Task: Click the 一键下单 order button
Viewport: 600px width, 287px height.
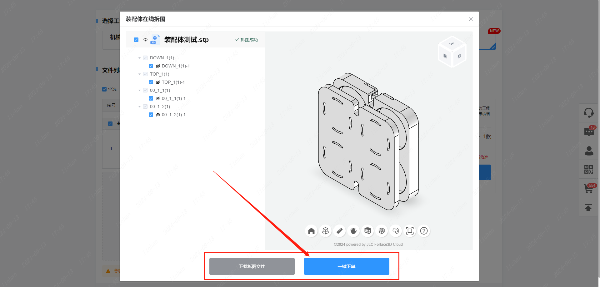Action: [x=347, y=266]
